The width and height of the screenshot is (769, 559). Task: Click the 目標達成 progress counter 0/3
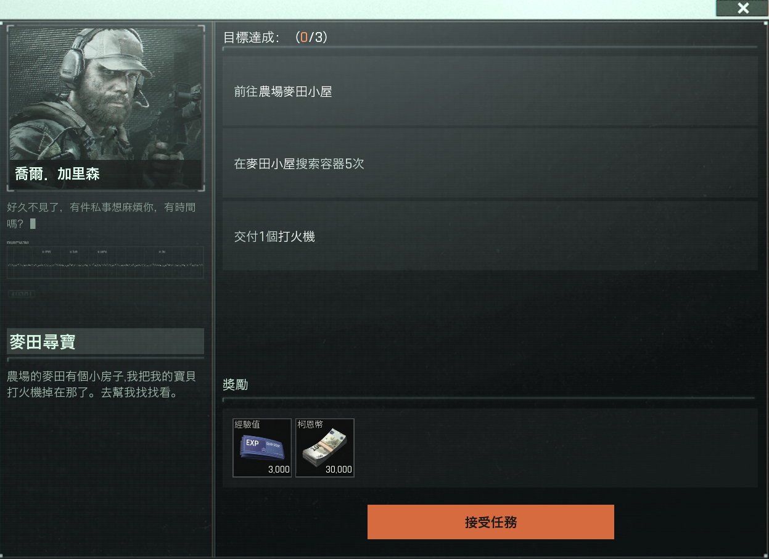pos(311,38)
